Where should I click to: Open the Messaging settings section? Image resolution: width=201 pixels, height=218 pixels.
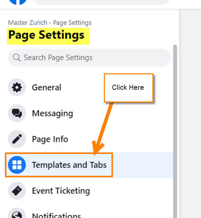[x=89, y=113]
